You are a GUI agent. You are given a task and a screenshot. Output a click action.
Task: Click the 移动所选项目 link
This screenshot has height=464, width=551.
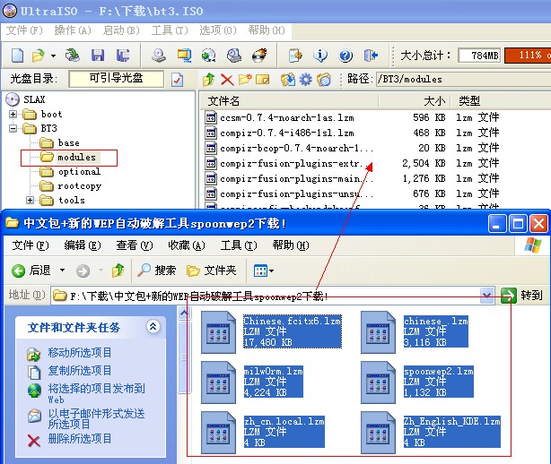click(80, 352)
